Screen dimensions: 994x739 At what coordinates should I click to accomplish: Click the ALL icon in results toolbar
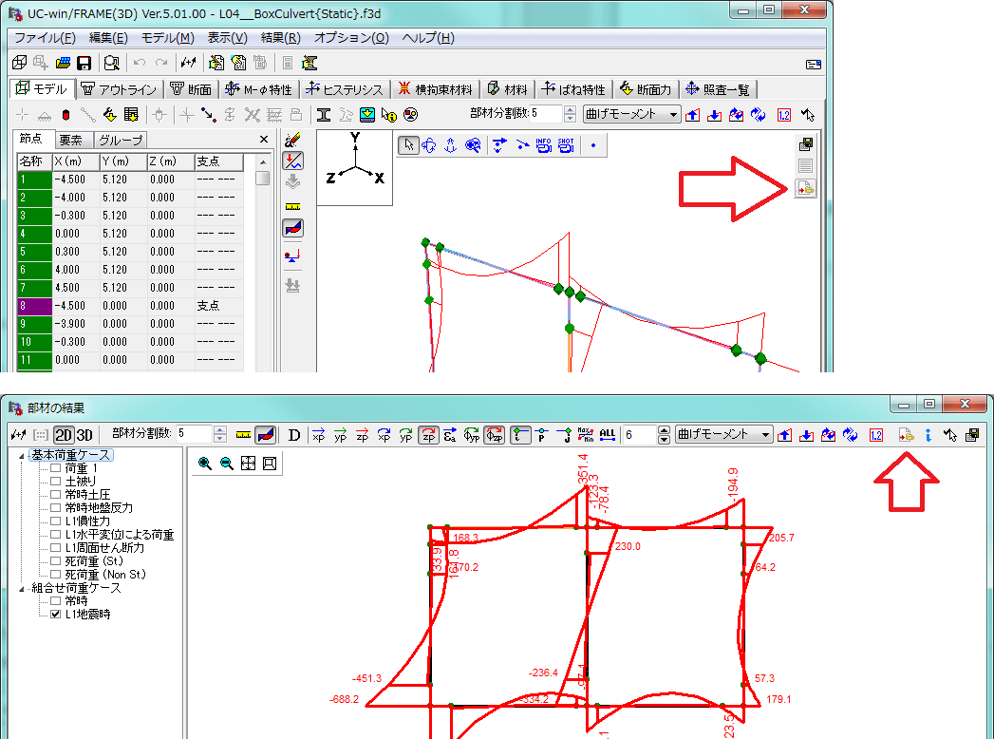(608, 435)
